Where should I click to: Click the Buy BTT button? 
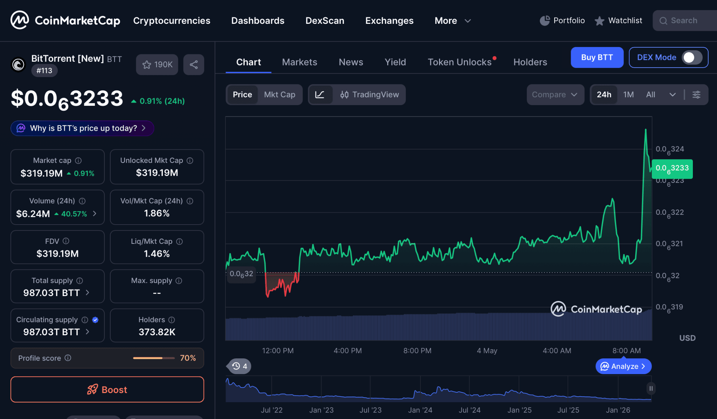[597, 57]
